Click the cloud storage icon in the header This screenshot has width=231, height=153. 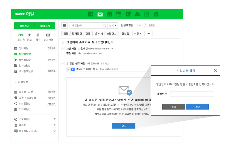tap(137, 14)
